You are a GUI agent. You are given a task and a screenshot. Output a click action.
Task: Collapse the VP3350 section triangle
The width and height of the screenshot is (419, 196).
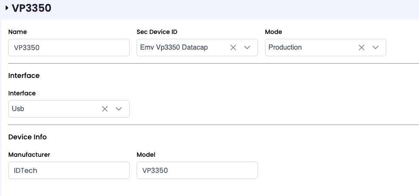coord(7,8)
